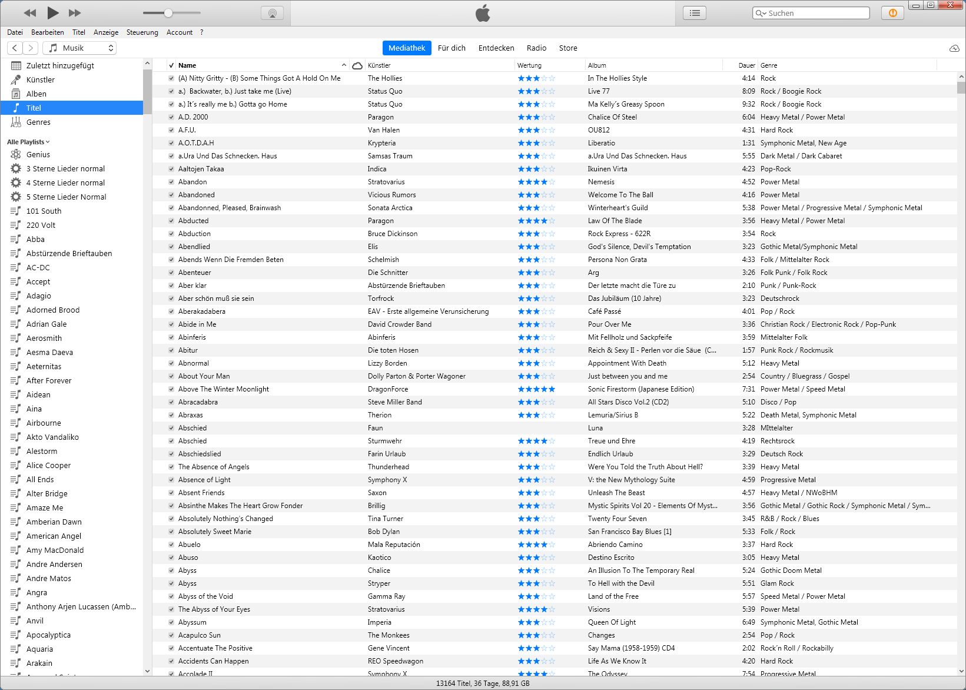Select Titel view in sidebar
This screenshot has height=690, width=966.
coord(72,108)
